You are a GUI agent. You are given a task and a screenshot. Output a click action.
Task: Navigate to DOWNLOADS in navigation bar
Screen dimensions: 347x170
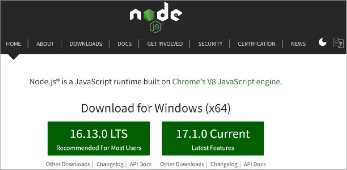[x=86, y=44]
